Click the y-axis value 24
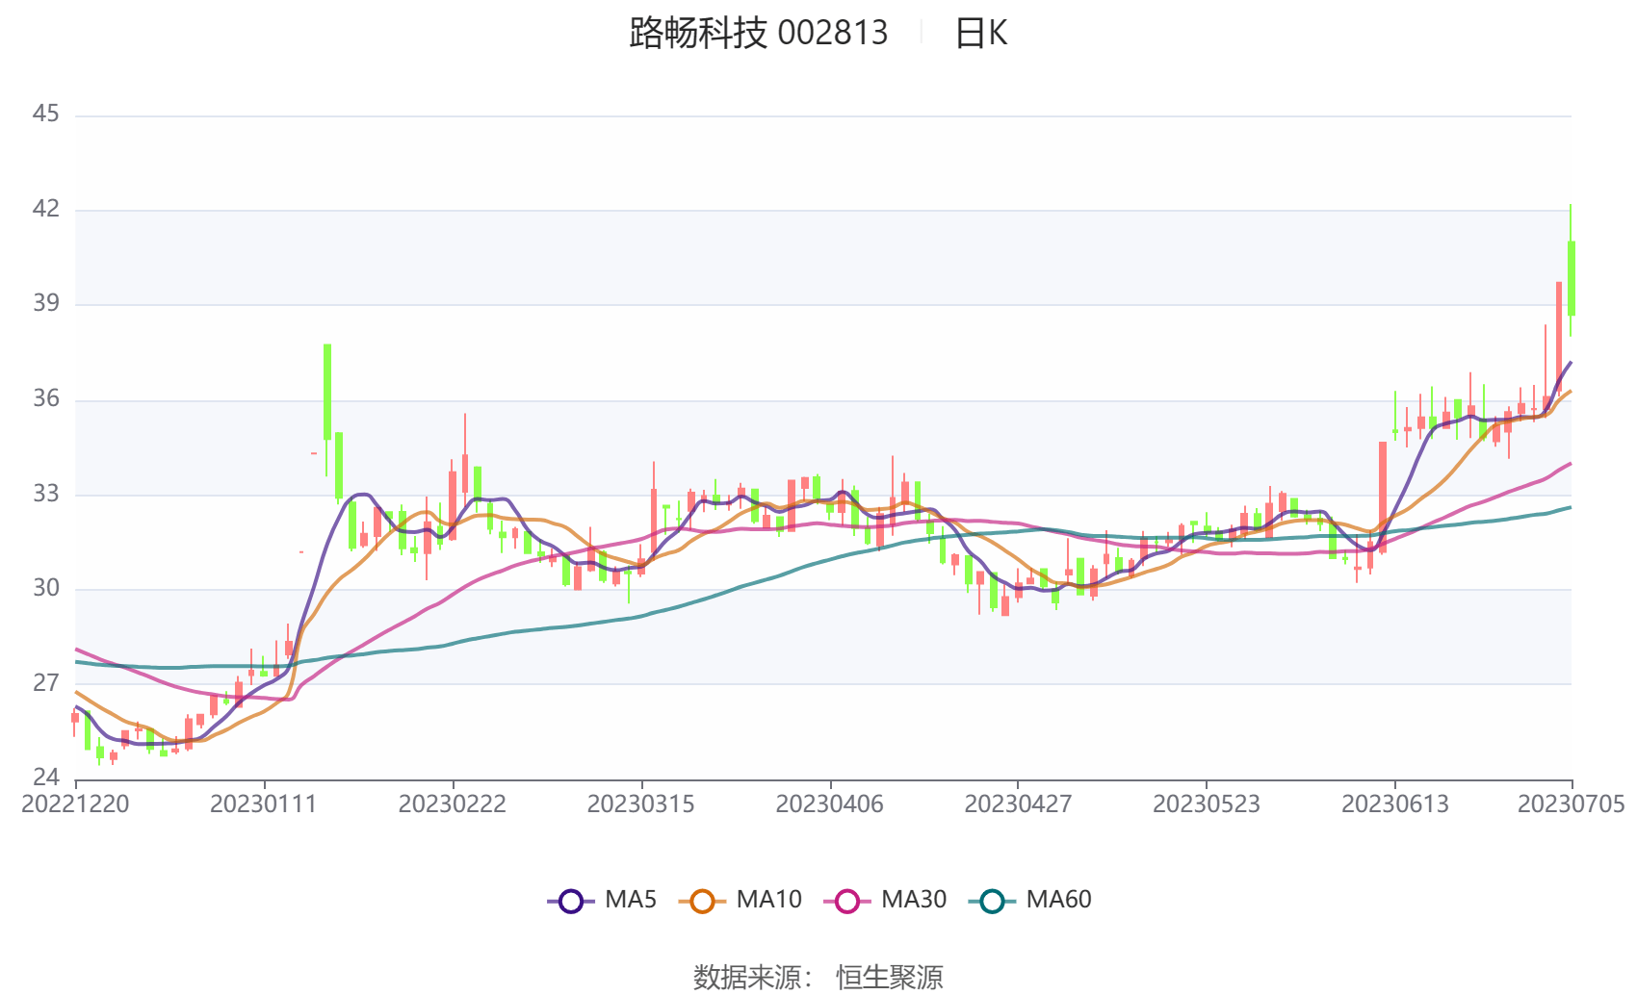1637x995 pixels. click(x=45, y=778)
